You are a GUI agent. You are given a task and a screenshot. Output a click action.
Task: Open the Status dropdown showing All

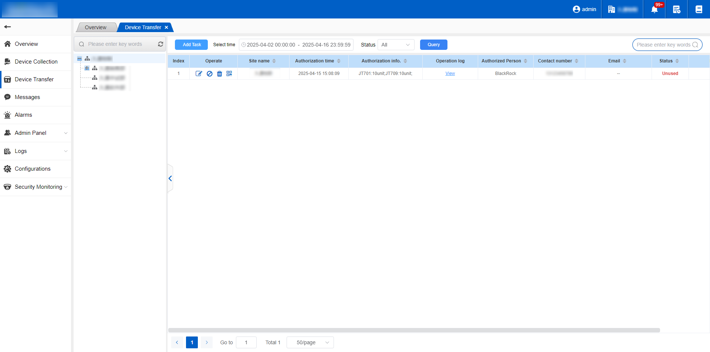pyautogui.click(x=396, y=45)
